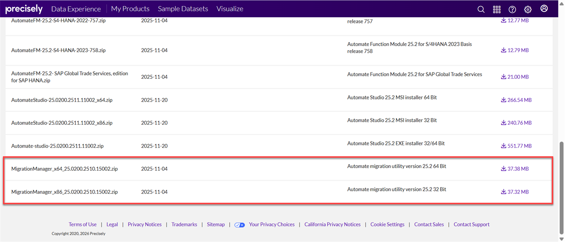This screenshot has height=242, width=565.
Task: Click description 'Automate Studio 25.2 MSI installer 32 Bit'
Action: point(392,121)
